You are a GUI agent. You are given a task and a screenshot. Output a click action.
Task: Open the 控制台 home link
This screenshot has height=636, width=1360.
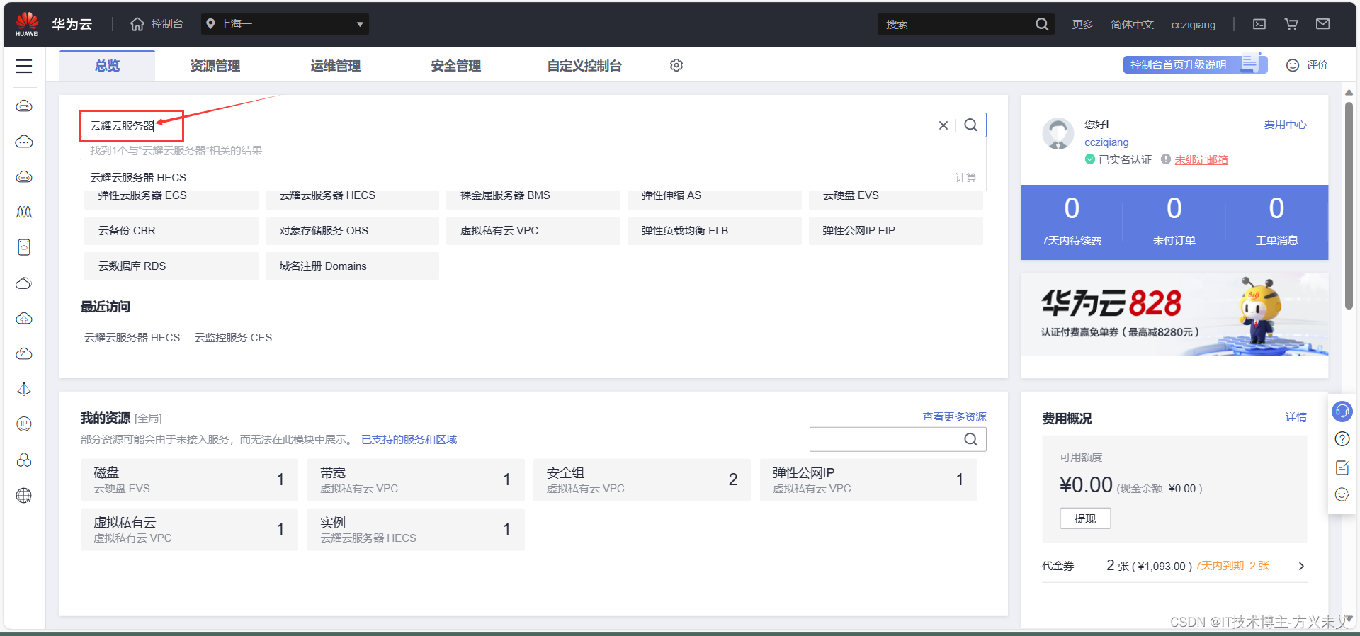(x=157, y=24)
